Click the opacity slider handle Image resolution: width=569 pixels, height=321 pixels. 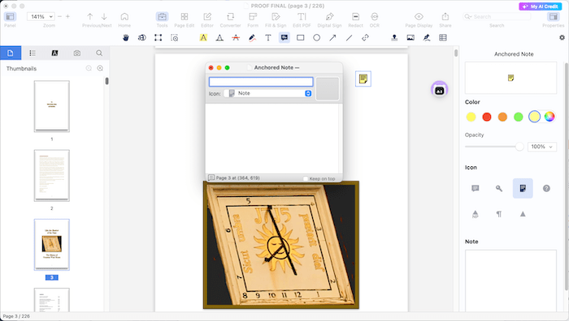coord(519,147)
